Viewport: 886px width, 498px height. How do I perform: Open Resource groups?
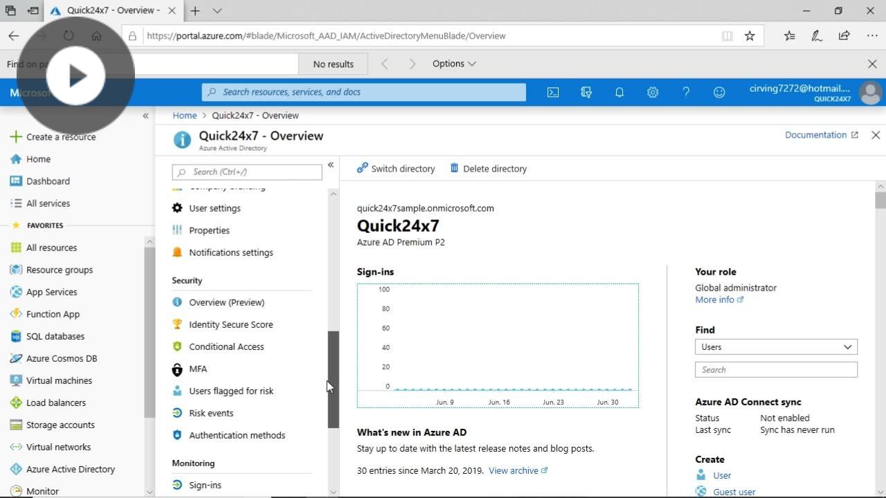(51, 270)
